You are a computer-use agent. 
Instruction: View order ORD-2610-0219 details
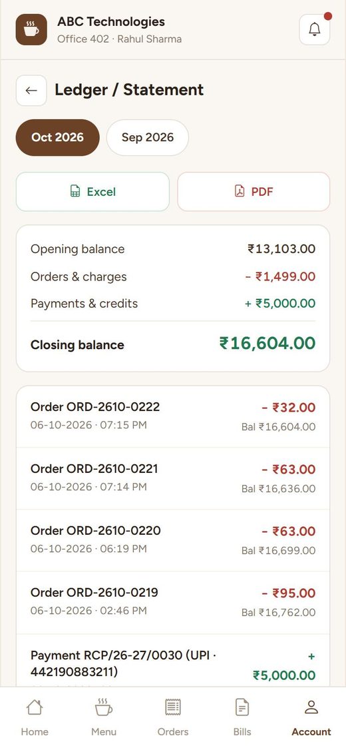click(x=173, y=603)
